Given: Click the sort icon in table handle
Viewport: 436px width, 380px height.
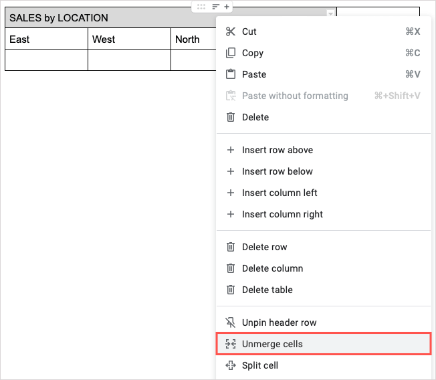Looking at the screenshot, I should pos(215,7).
